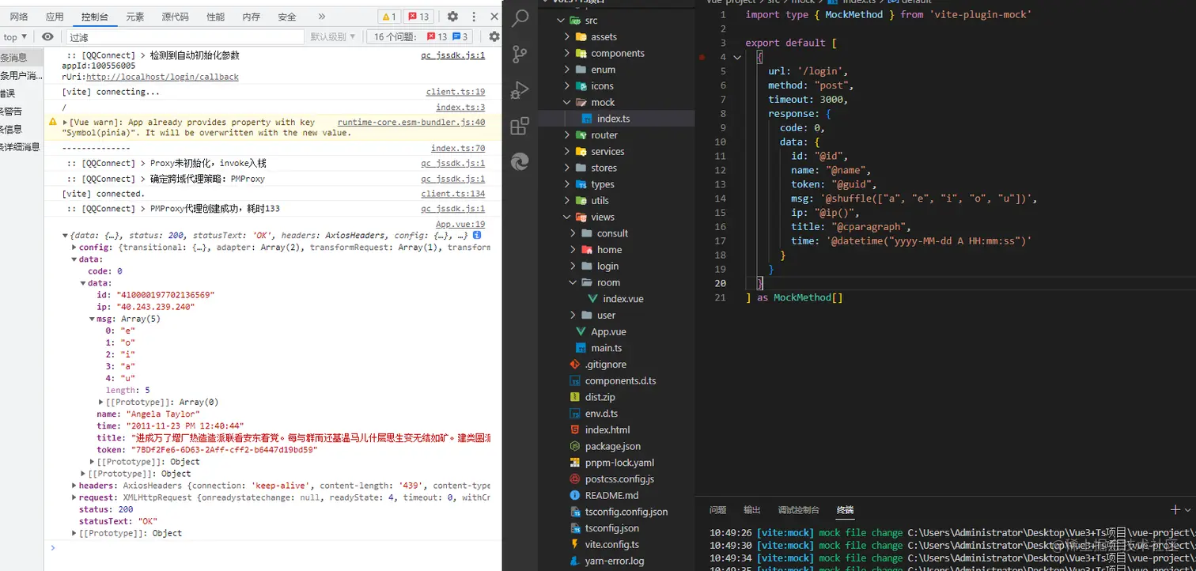Click the Vue file icon of App.vue
Screen dimensions: 1196x571
581,331
